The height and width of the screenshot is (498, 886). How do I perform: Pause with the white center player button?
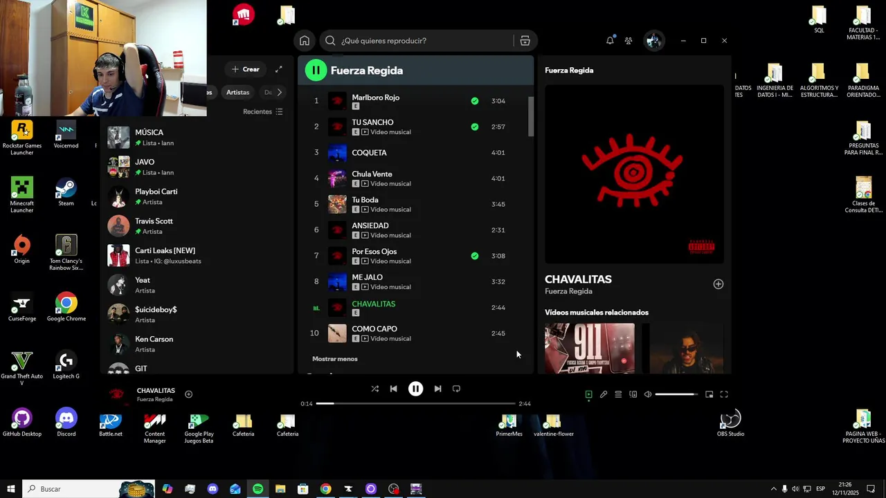click(415, 389)
